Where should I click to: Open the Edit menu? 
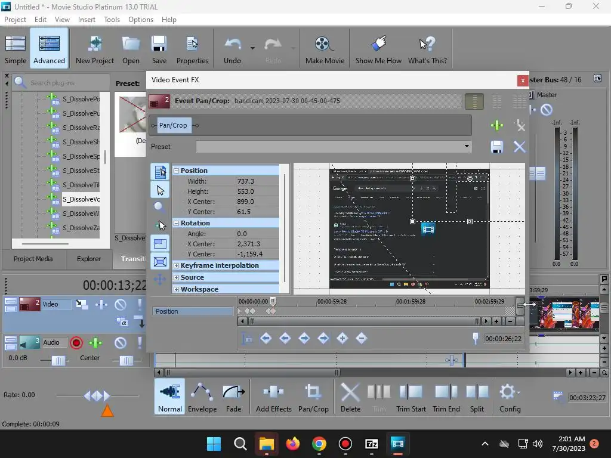point(40,20)
